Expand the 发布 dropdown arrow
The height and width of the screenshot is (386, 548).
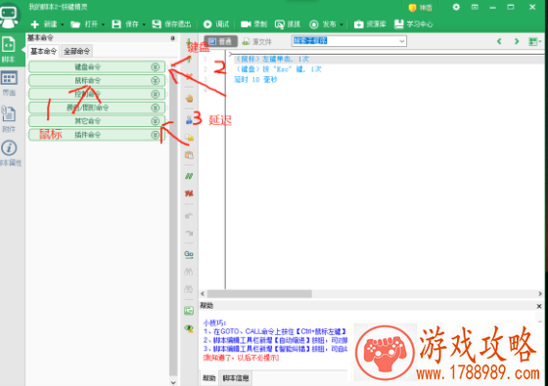coord(342,24)
